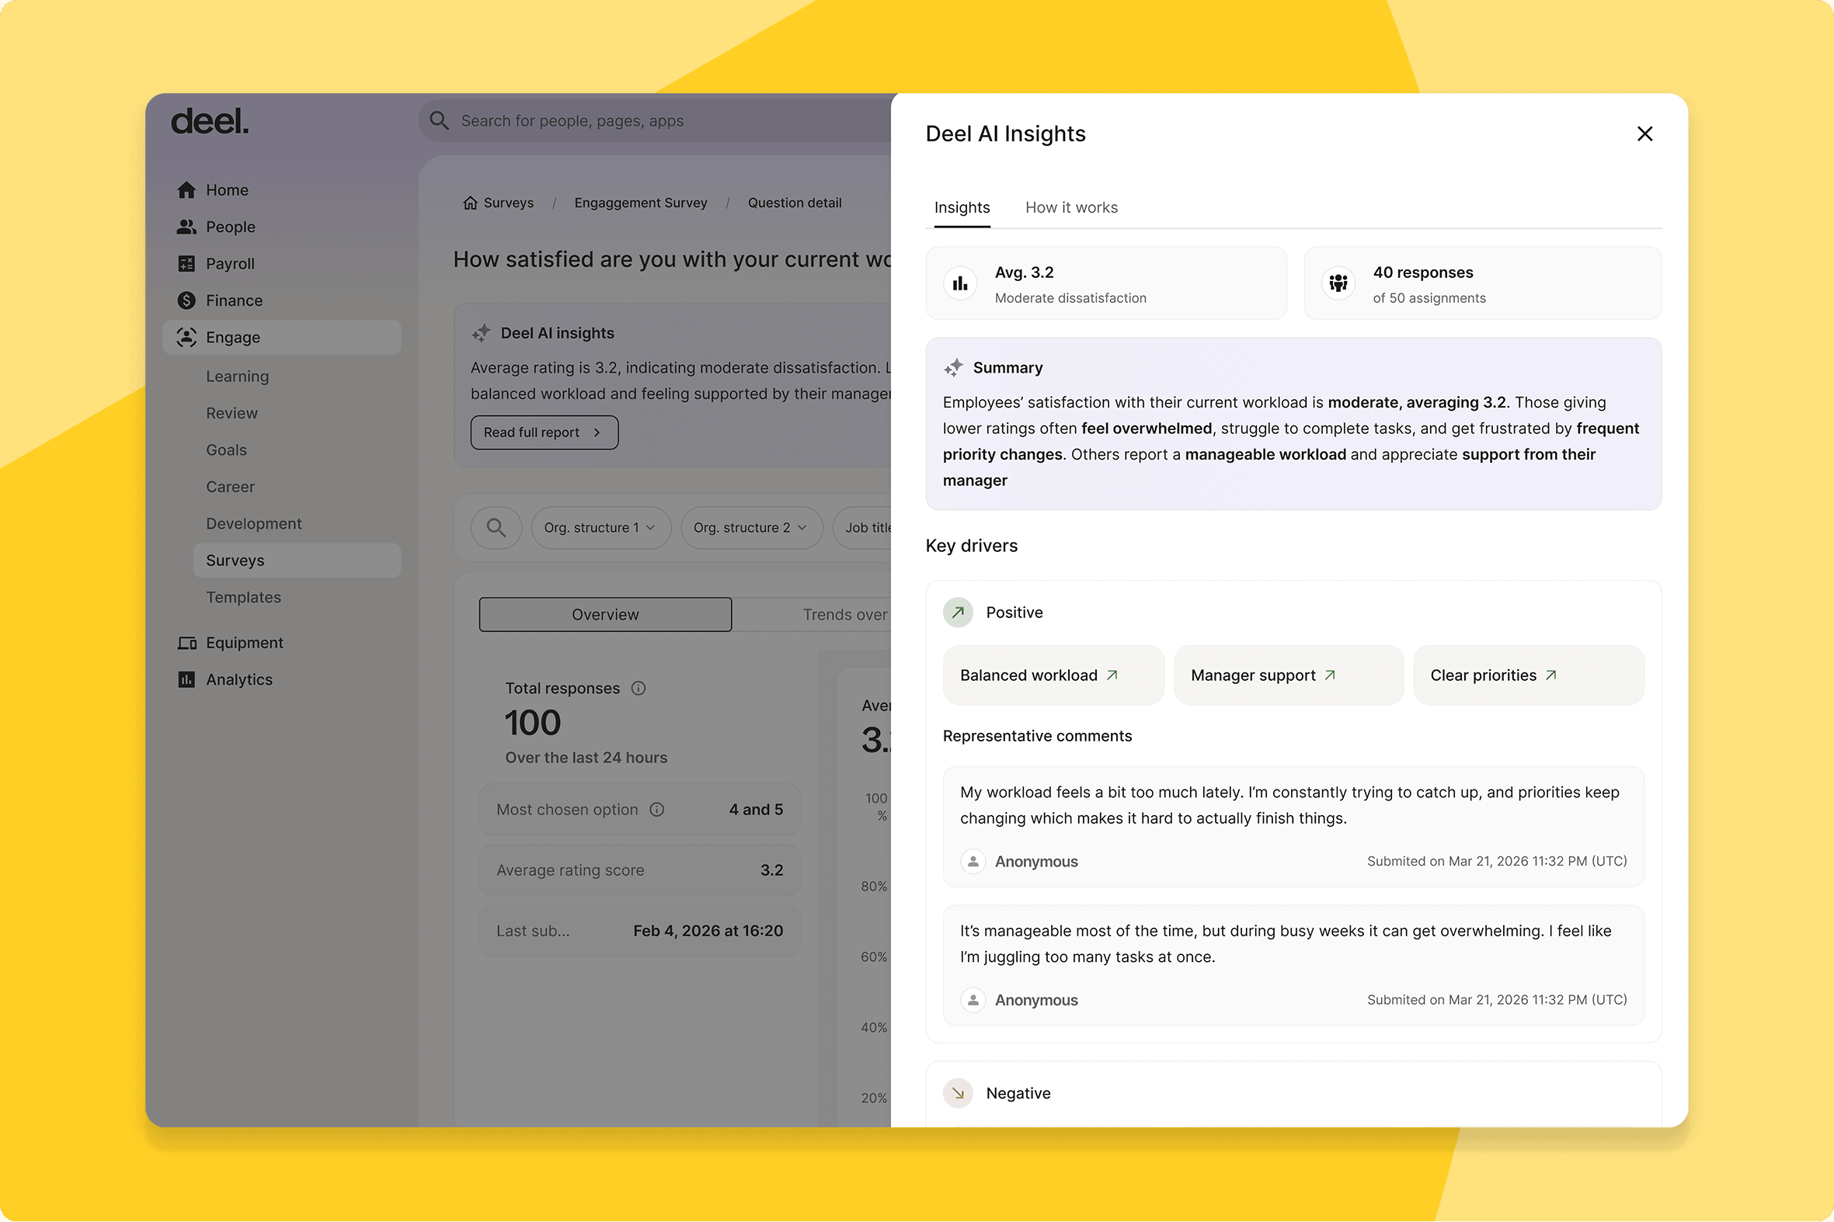Screen dimensions: 1834x1222
Task: Select Templates under Engage
Action: point(243,597)
